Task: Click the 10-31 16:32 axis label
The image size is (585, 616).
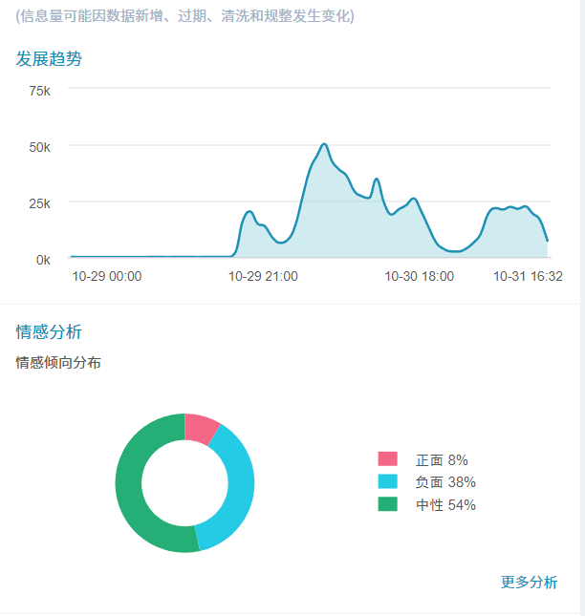Action: click(528, 276)
